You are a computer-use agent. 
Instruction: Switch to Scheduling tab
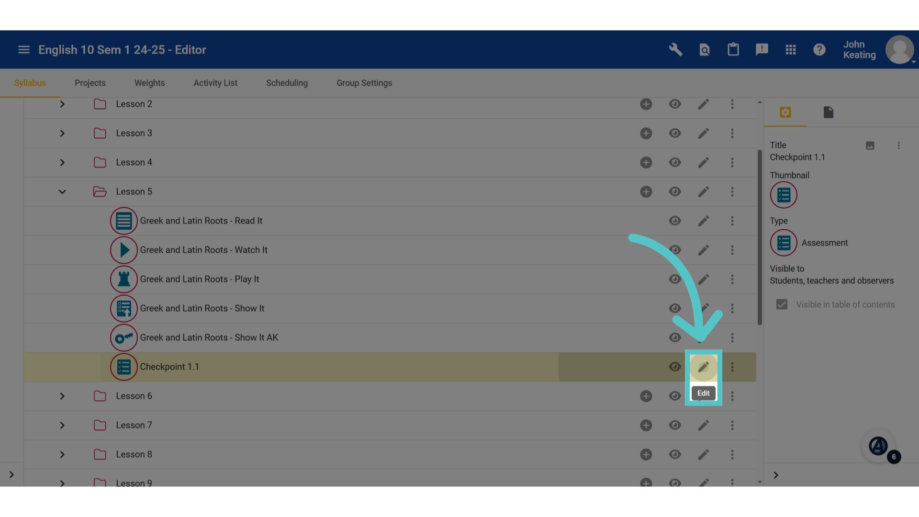click(287, 83)
